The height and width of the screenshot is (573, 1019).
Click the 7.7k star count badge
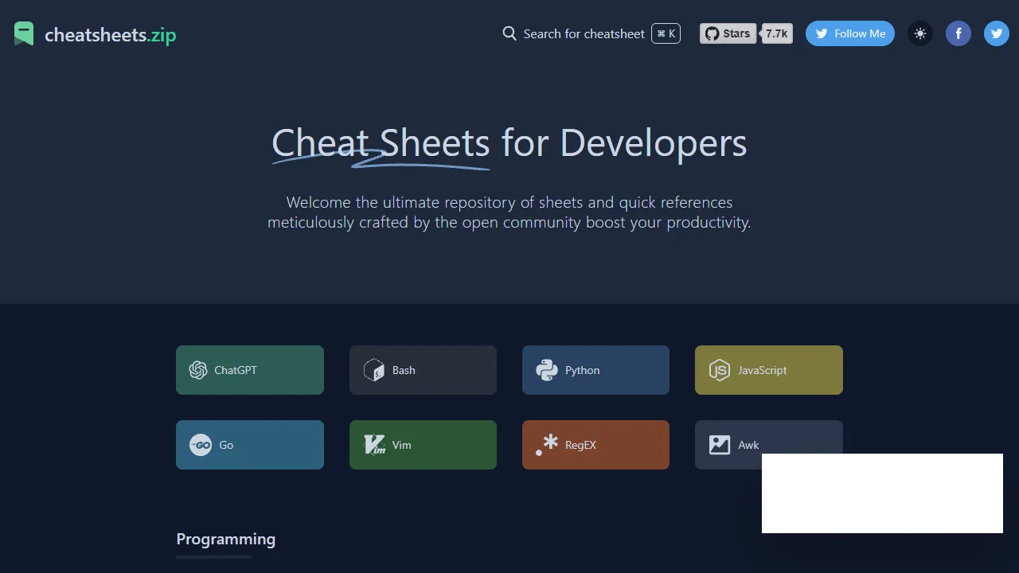pyautogui.click(x=777, y=33)
